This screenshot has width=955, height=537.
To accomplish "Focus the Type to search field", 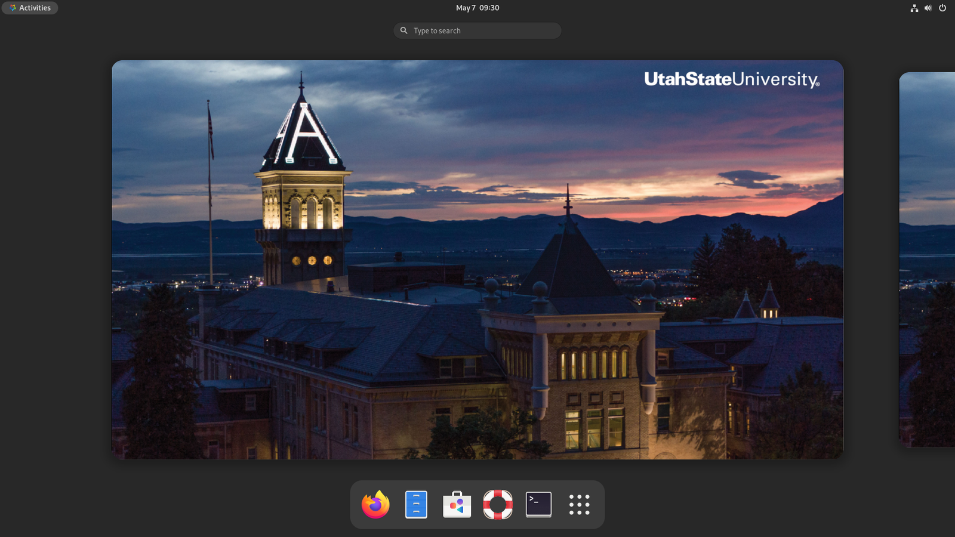I will pyautogui.click(x=478, y=30).
